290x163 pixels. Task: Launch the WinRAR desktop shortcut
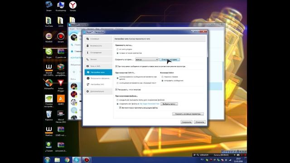(49, 38)
